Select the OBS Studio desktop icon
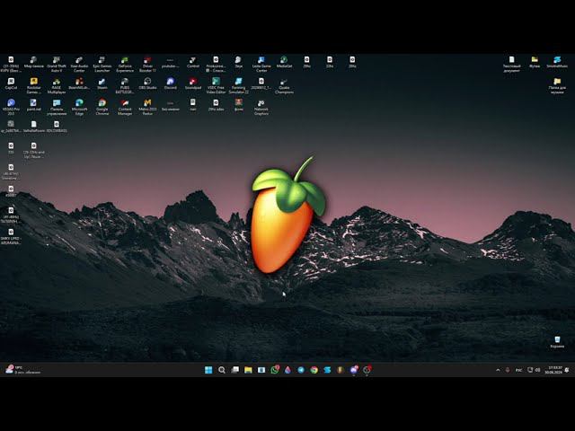575x431 pixels. [x=147, y=84]
